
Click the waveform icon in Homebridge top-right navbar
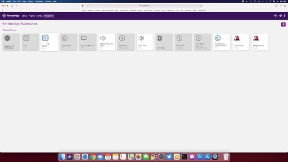tap(275, 16)
